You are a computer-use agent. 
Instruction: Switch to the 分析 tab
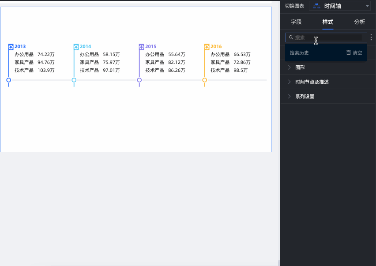coord(360,22)
